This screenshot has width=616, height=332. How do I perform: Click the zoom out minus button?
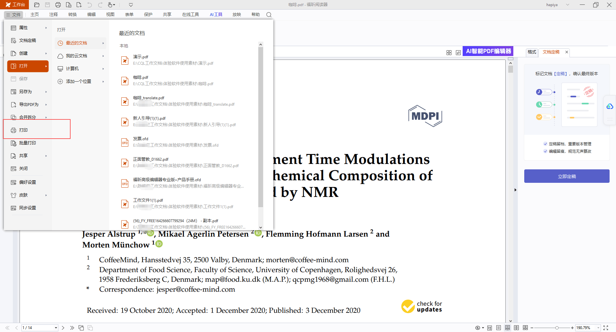point(532,328)
